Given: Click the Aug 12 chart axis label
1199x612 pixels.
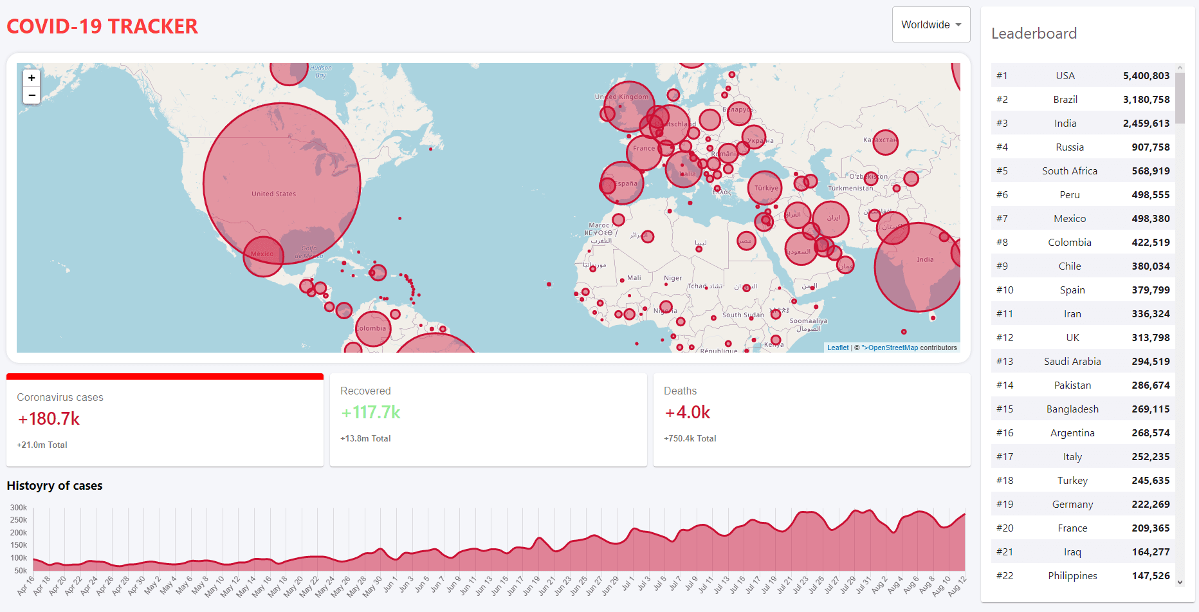Looking at the screenshot, I should (x=958, y=586).
